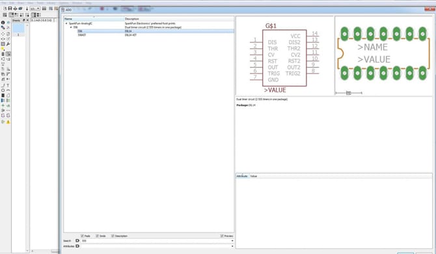Click the Print icon in top toolbar
436x254 pixels.
[16, 8]
